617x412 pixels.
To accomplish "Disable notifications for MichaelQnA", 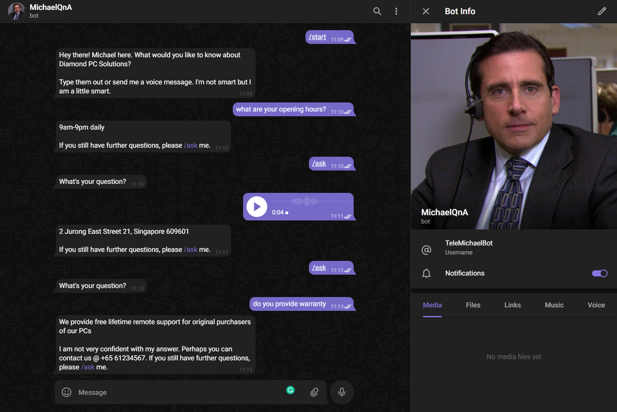I will coord(599,273).
